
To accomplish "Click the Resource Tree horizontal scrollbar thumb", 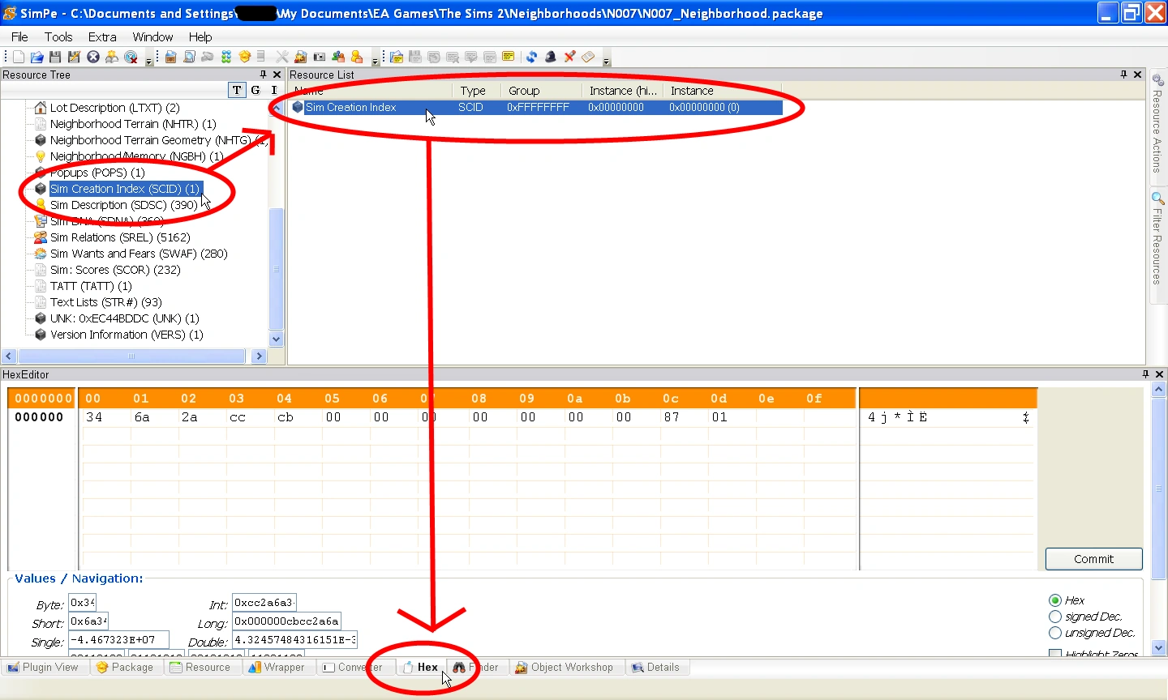I will (131, 356).
